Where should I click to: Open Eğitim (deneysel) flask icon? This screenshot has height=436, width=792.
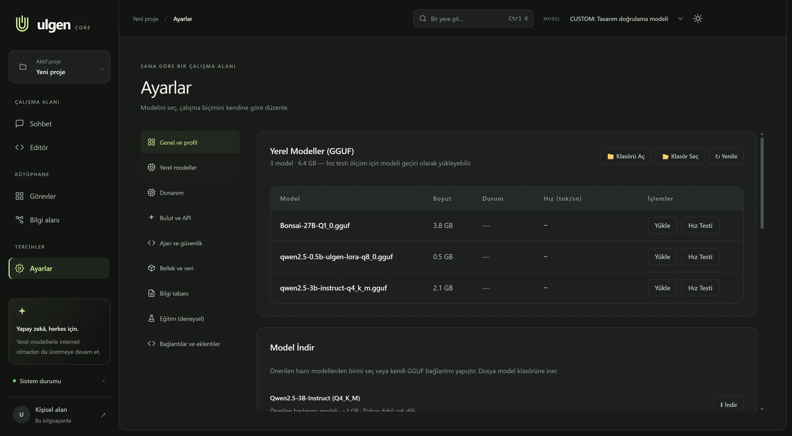[x=151, y=319]
